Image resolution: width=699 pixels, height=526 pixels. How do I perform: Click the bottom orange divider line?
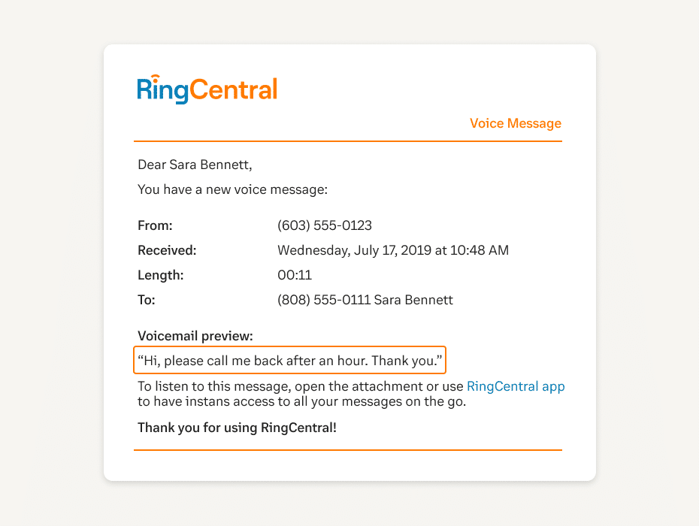347,450
